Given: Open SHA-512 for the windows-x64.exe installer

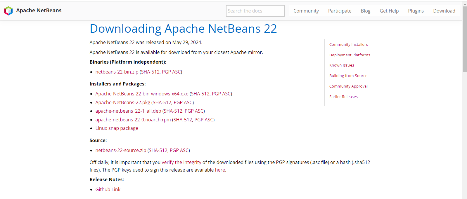Looking at the screenshot, I should click(x=200, y=94).
